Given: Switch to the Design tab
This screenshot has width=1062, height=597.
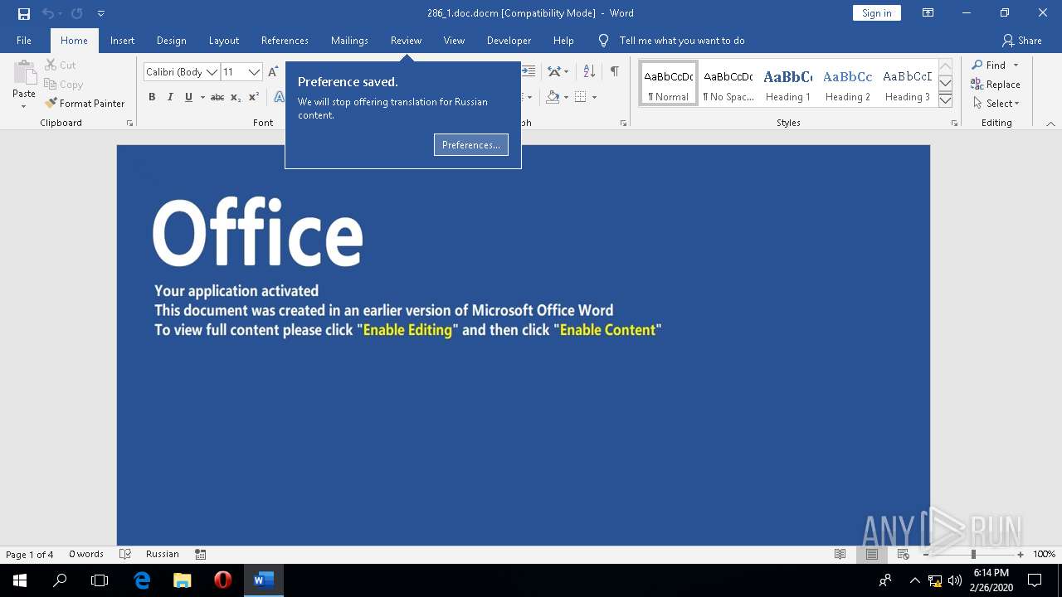Looking at the screenshot, I should pyautogui.click(x=171, y=41).
